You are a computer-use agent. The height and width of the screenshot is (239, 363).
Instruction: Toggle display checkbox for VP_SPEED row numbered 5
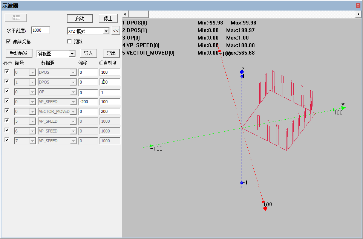7,120
